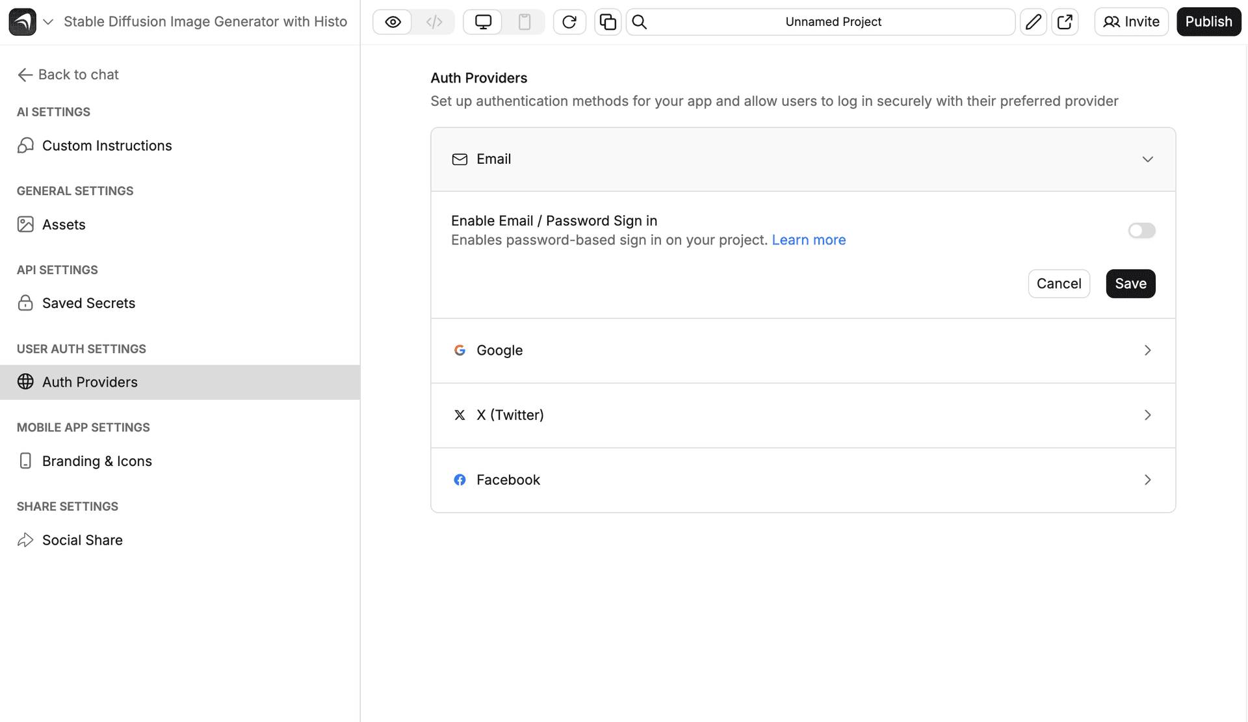The width and height of the screenshot is (1248, 722).
Task: Open project in new window icon
Action: click(1065, 22)
